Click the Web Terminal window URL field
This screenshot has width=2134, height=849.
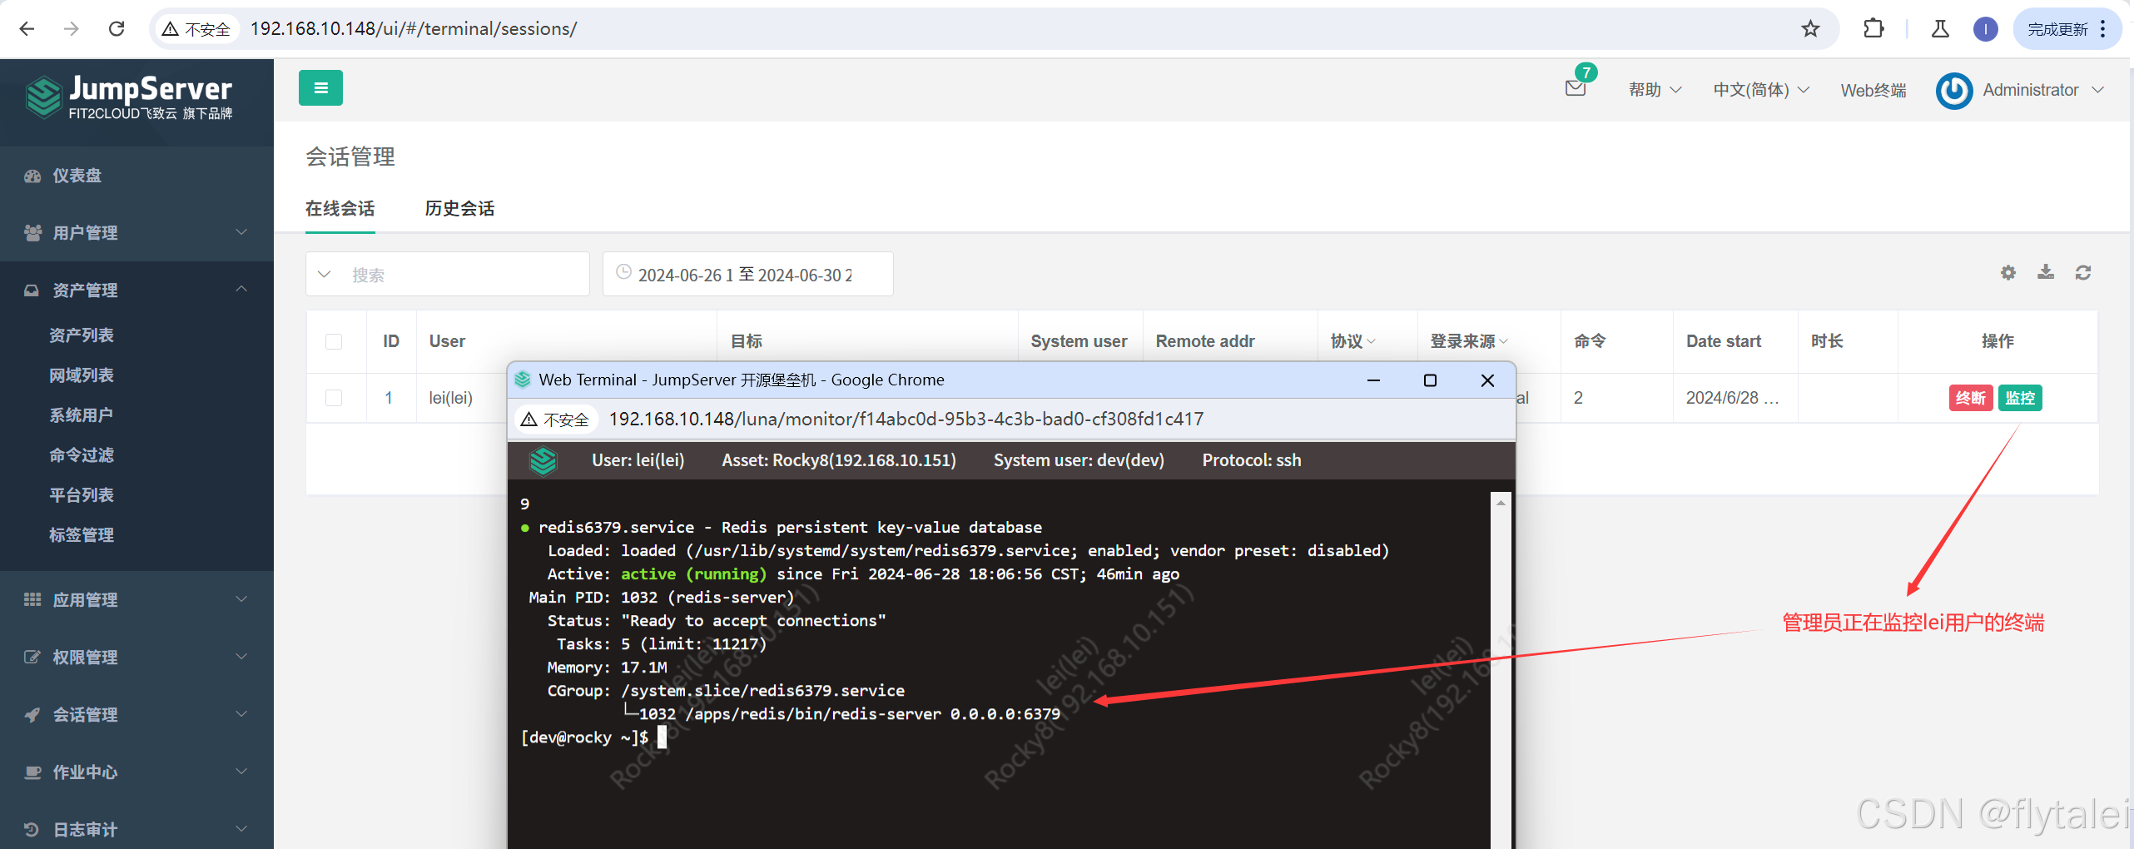pyautogui.click(x=906, y=420)
